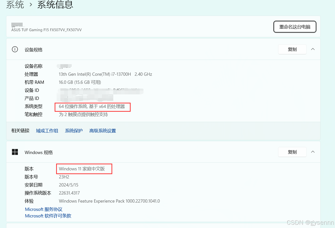335x228 pixels.
Task: Collapse the Windows 规格 section chevron
Action: pos(313,152)
